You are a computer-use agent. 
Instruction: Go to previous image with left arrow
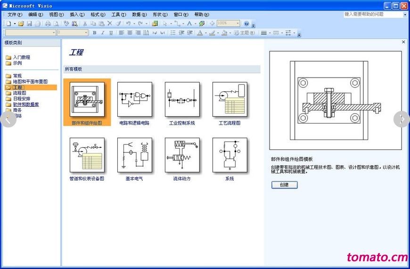point(8,119)
